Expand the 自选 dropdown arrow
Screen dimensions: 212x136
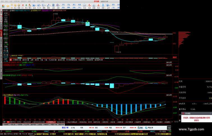tap(36, 5)
